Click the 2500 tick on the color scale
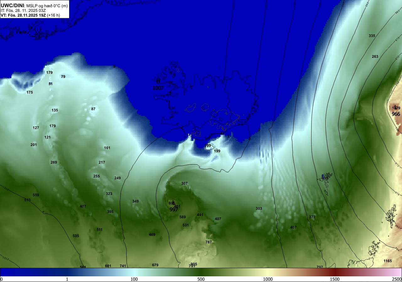The width and height of the screenshot is (402, 282). [397, 279]
